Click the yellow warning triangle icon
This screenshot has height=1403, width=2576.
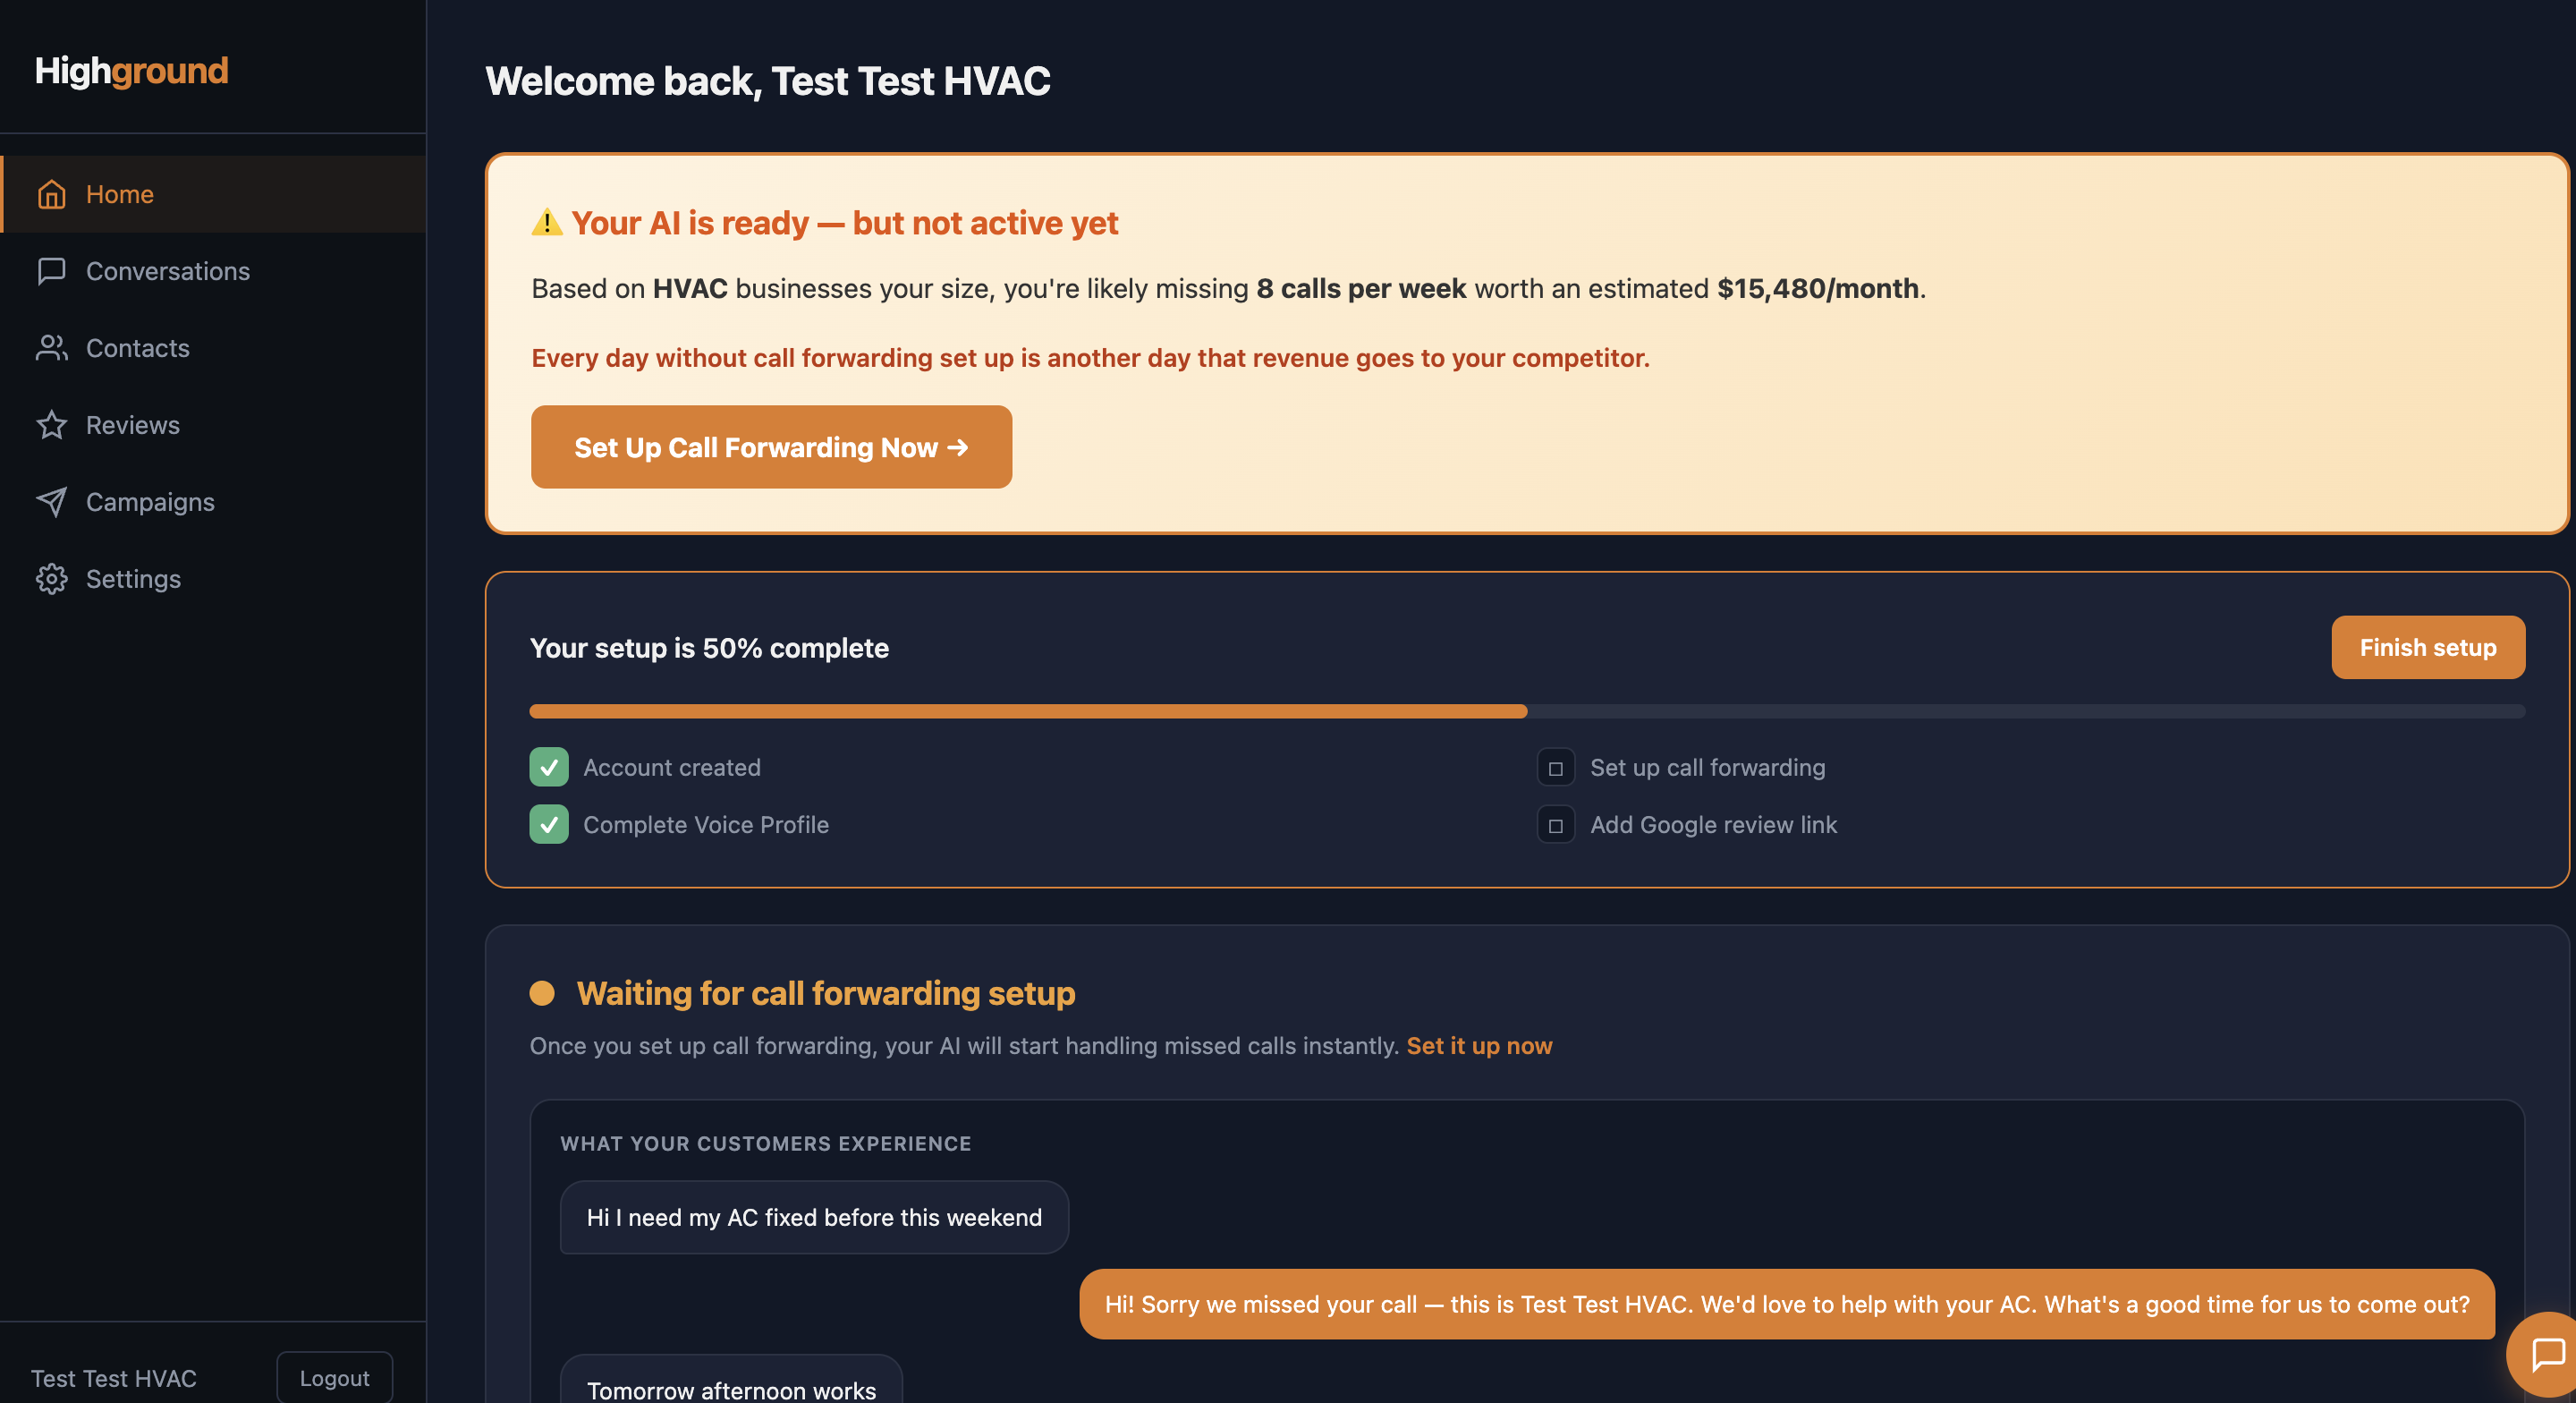tap(546, 222)
